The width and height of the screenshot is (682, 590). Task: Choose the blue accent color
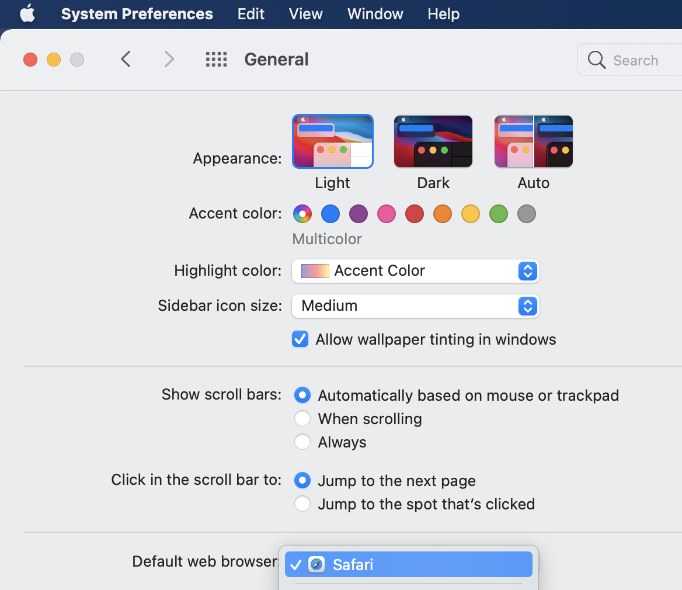(x=330, y=214)
